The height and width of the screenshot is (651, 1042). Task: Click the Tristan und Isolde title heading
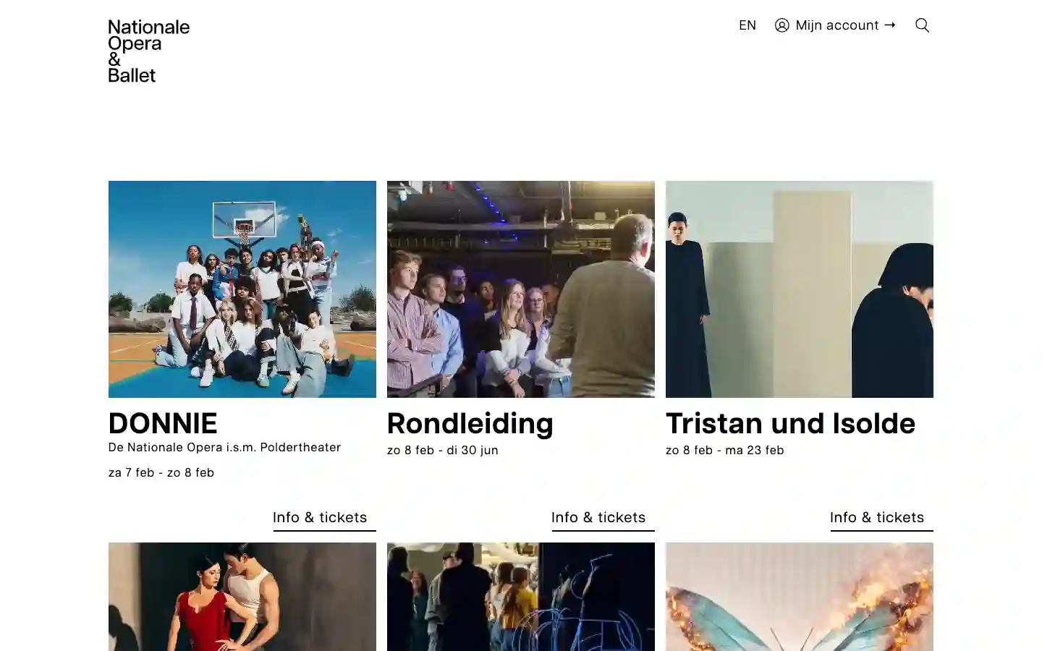click(790, 423)
